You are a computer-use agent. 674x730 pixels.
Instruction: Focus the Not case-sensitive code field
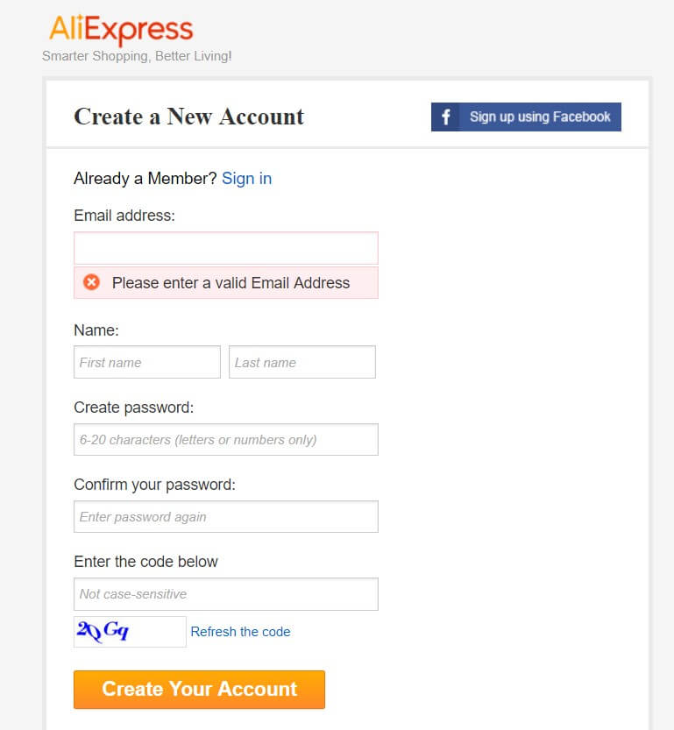click(226, 593)
